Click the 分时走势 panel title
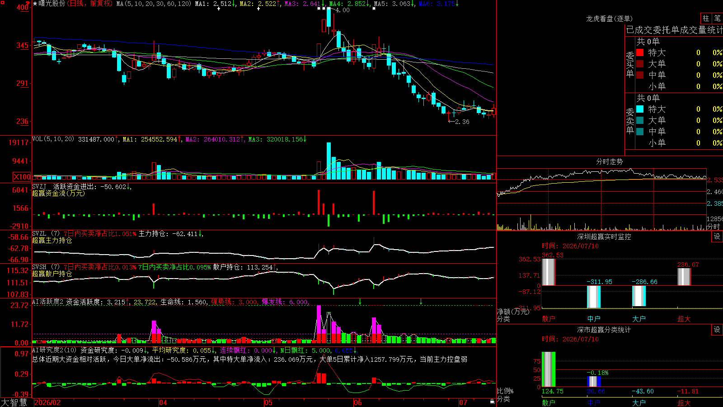 609,161
